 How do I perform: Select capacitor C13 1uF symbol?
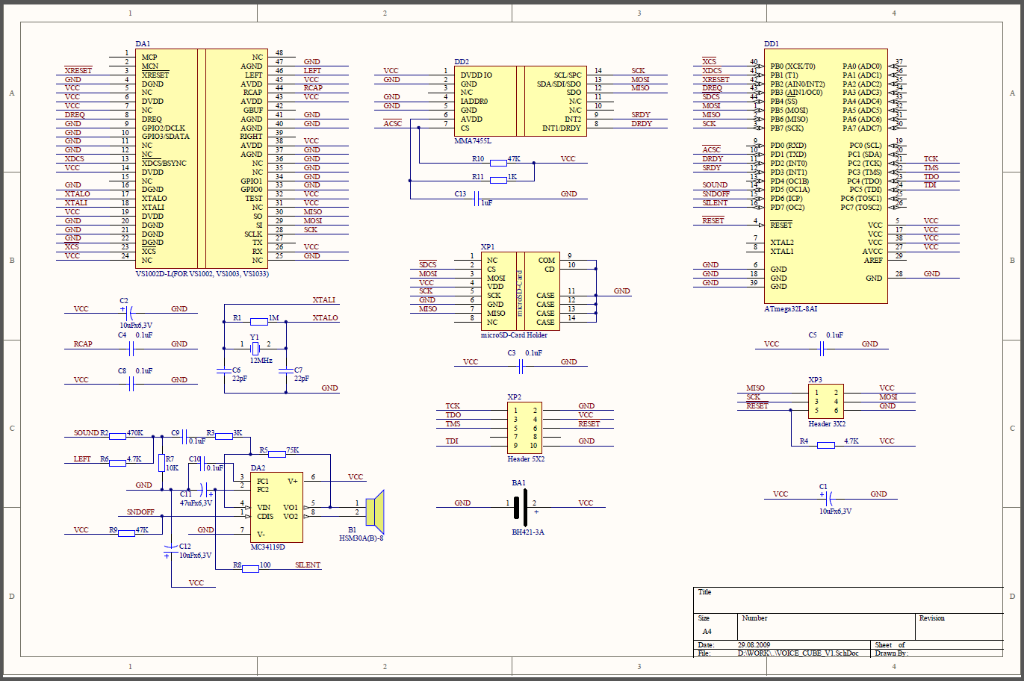(478, 198)
